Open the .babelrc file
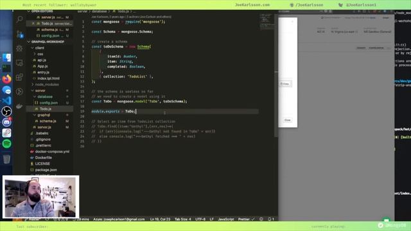 coord(41,133)
